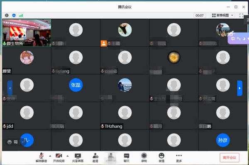Select the 微生物所 video thumbnail
The height and width of the screenshot is (165, 249).
(27, 33)
